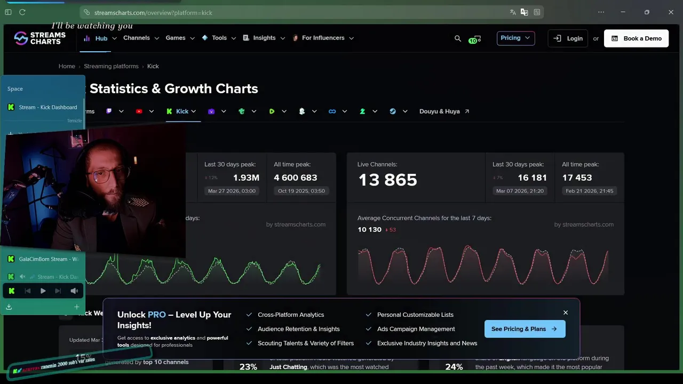Select the green play-triangle platform icon
683x384 pixels.
tap(272, 111)
